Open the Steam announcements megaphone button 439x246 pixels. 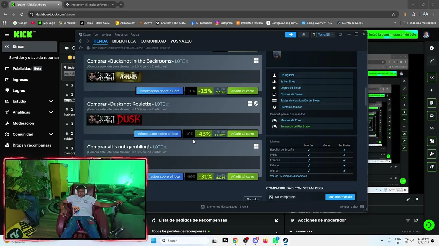pos(291,35)
